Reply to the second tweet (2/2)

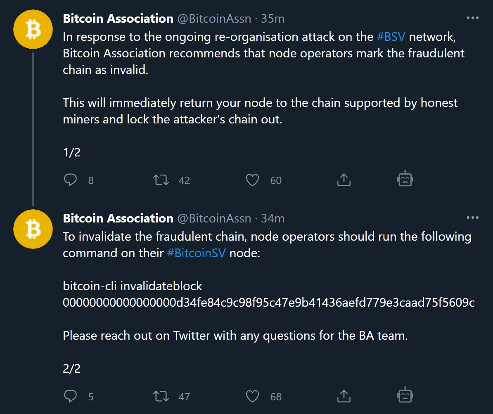click(71, 396)
